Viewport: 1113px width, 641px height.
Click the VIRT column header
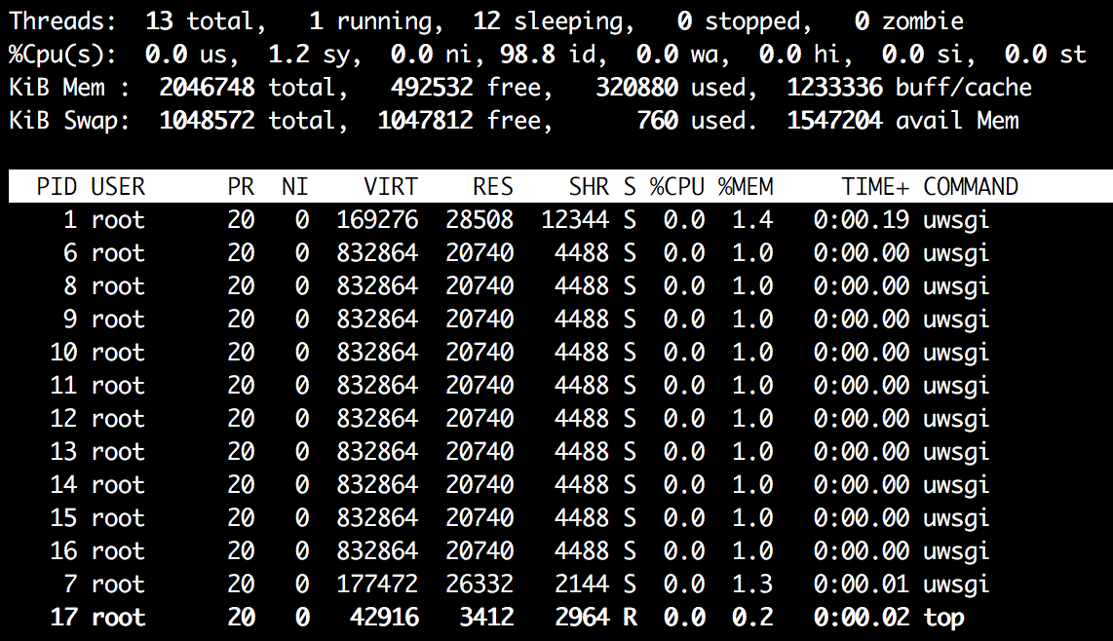point(391,187)
